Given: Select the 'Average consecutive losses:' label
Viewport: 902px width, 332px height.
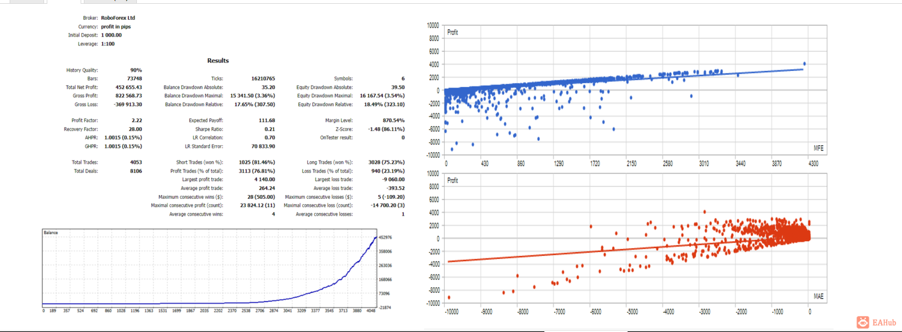Looking at the screenshot, I should (x=324, y=214).
